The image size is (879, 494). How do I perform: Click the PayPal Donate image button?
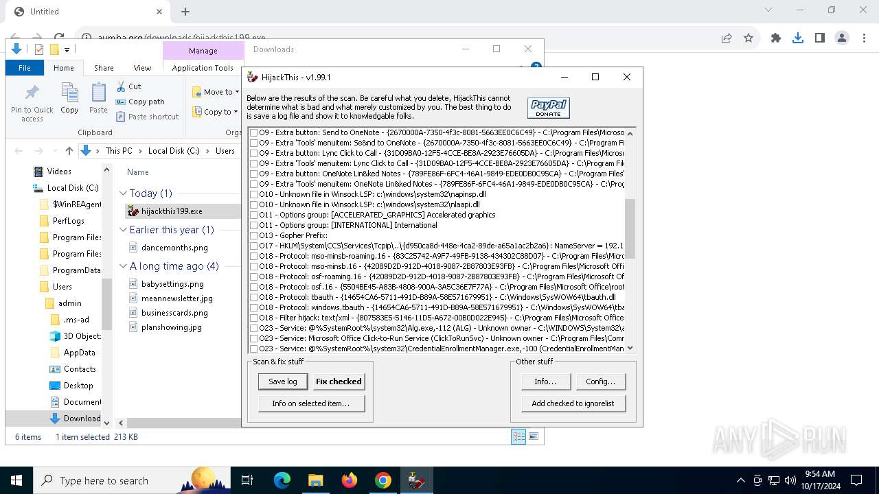point(548,108)
